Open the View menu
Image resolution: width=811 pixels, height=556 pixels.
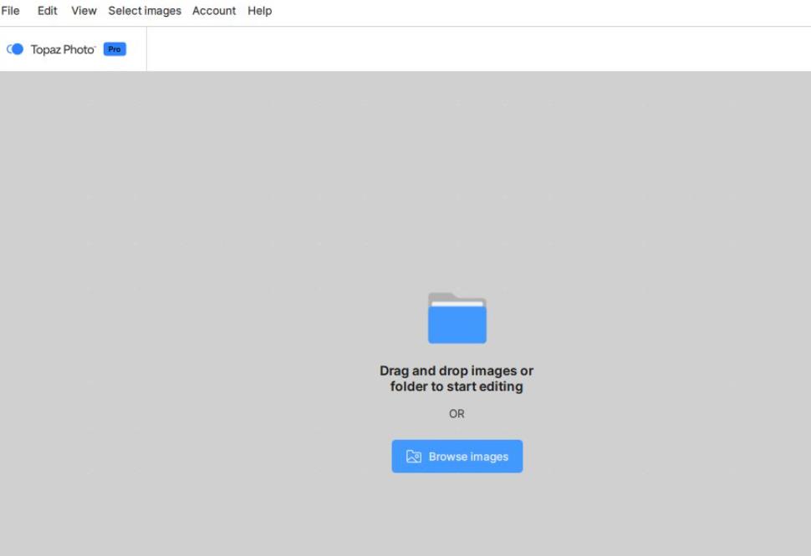[84, 11]
